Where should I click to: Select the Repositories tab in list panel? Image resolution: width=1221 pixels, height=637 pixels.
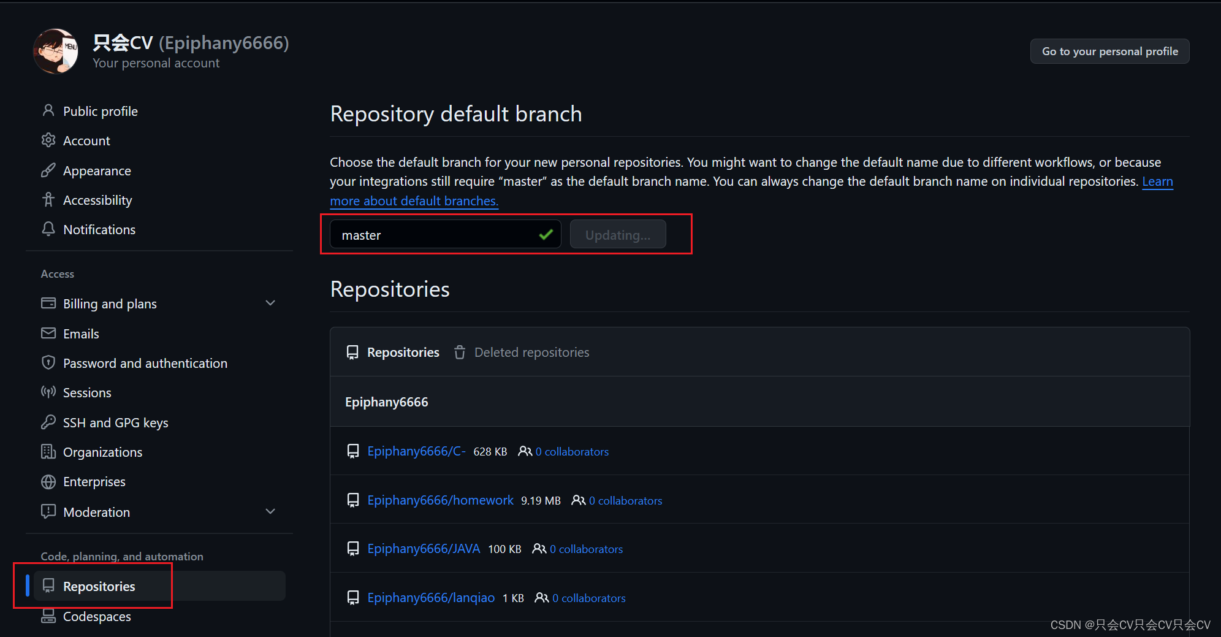[x=403, y=353]
